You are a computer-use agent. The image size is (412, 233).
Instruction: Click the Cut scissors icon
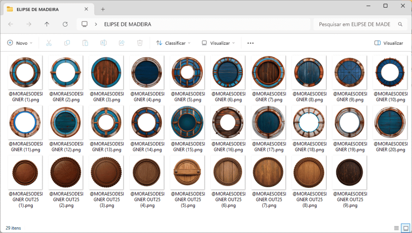pyautogui.click(x=49, y=43)
